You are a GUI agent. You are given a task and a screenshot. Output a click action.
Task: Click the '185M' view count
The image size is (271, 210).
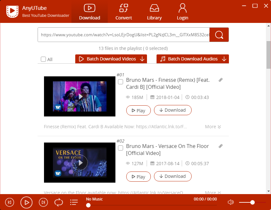[x=137, y=97]
